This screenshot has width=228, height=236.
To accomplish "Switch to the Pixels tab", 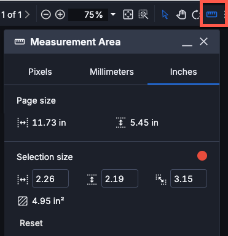I will 40,72.
